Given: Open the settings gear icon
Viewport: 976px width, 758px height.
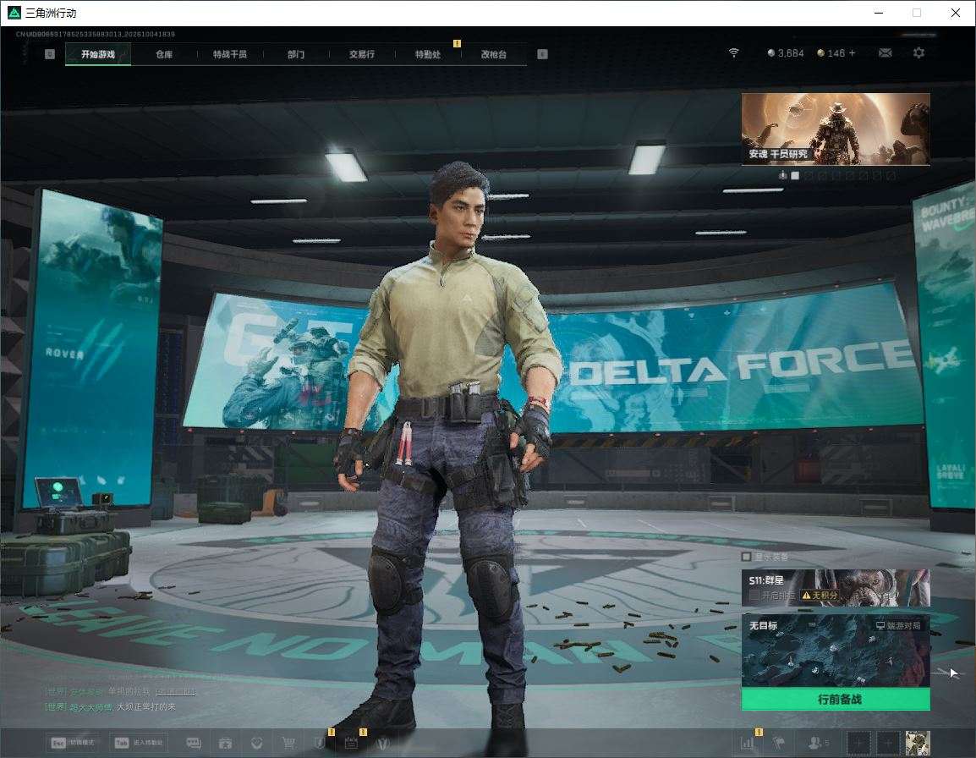Looking at the screenshot, I should 918,53.
